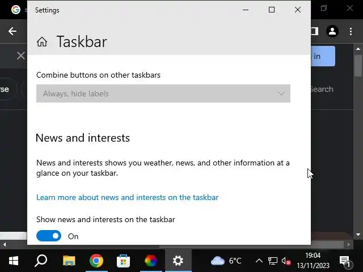Click Chrome side panel icon
Image resolution: width=363 pixels, height=272 pixels.
pyautogui.click(x=315, y=31)
